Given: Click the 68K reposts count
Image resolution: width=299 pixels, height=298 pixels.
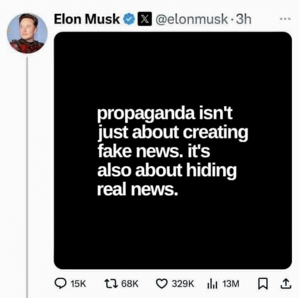Looking at the screenshot, I should [x=130, y=284].
